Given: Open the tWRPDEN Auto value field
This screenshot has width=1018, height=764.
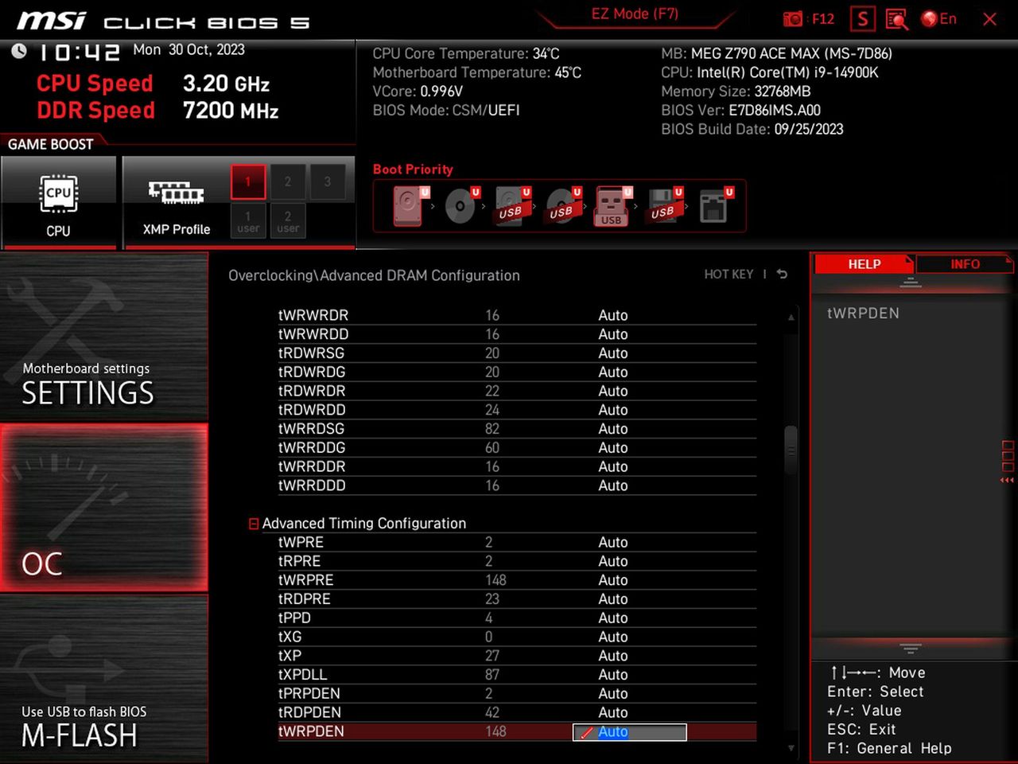Looking at the screenshot, I should click(x=630, y=732).
